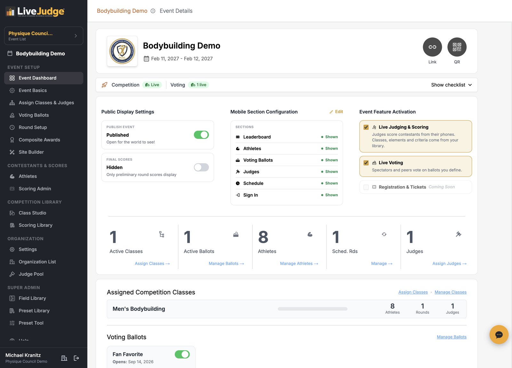Image resolution: width=512 pixels, height=368 pixels.
Task: Toggle the Fan Favorite ballot switch
Action: pos(182,354)
